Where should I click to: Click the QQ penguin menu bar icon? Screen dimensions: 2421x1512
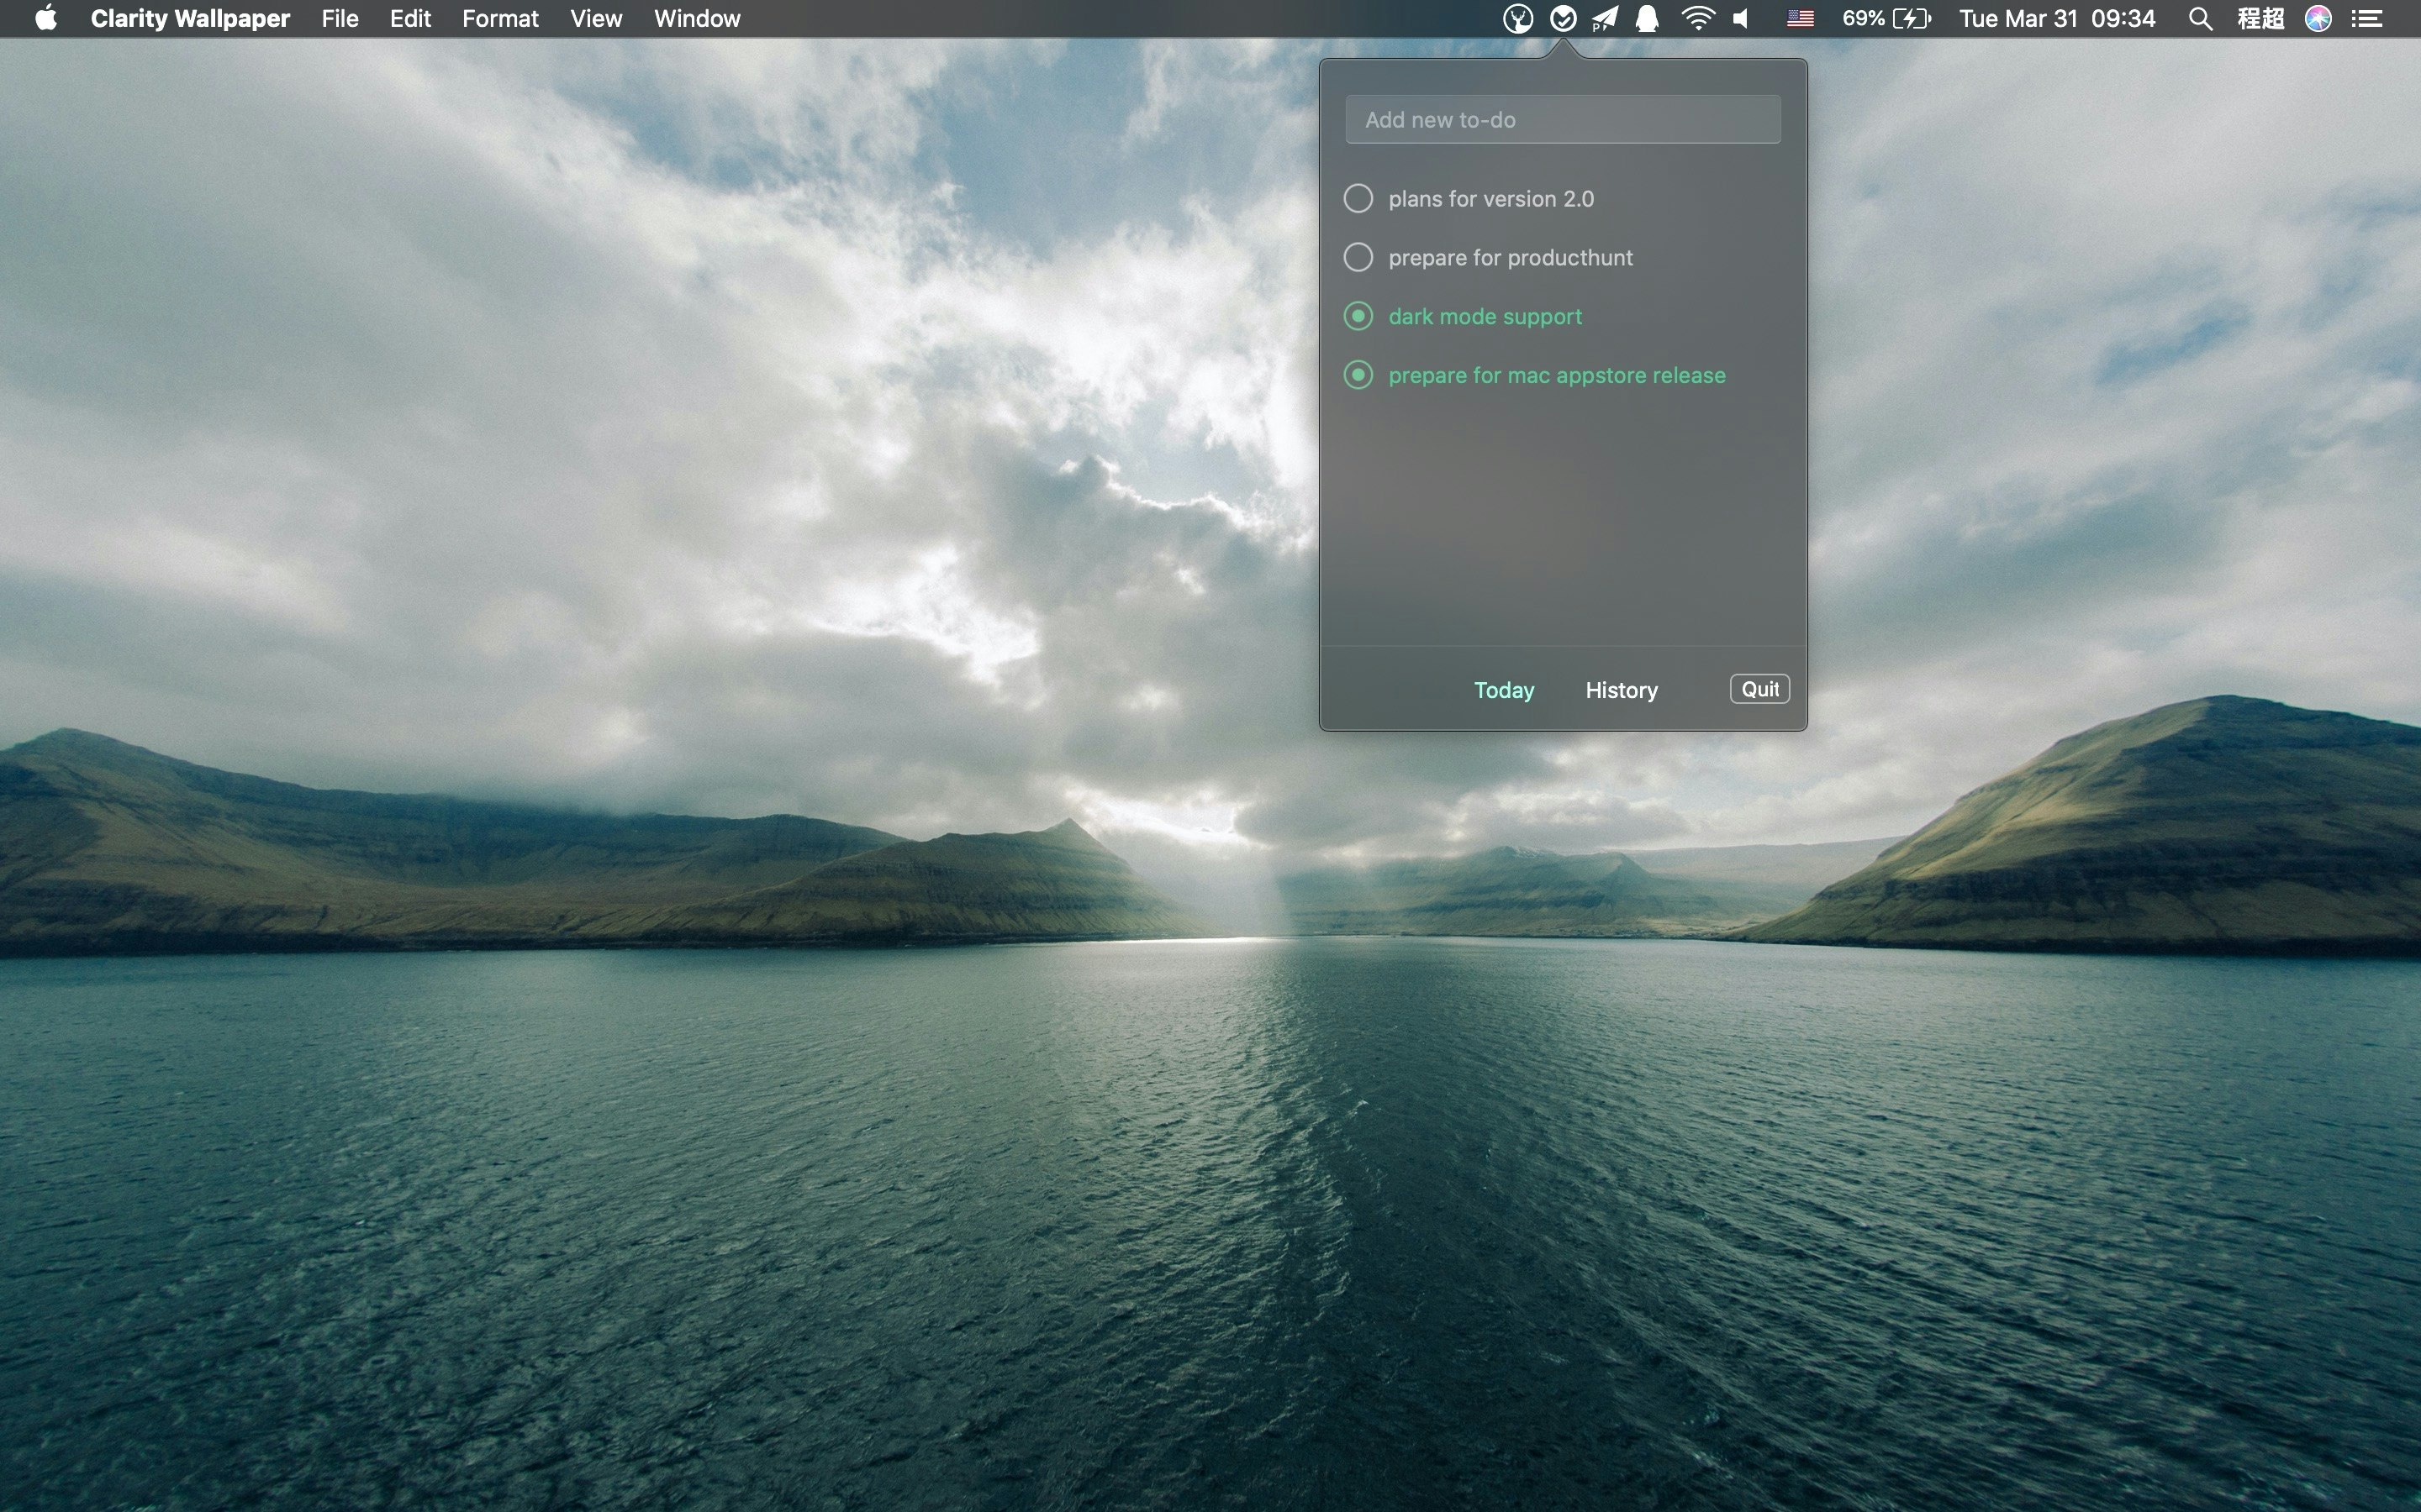coord(1647,19)
